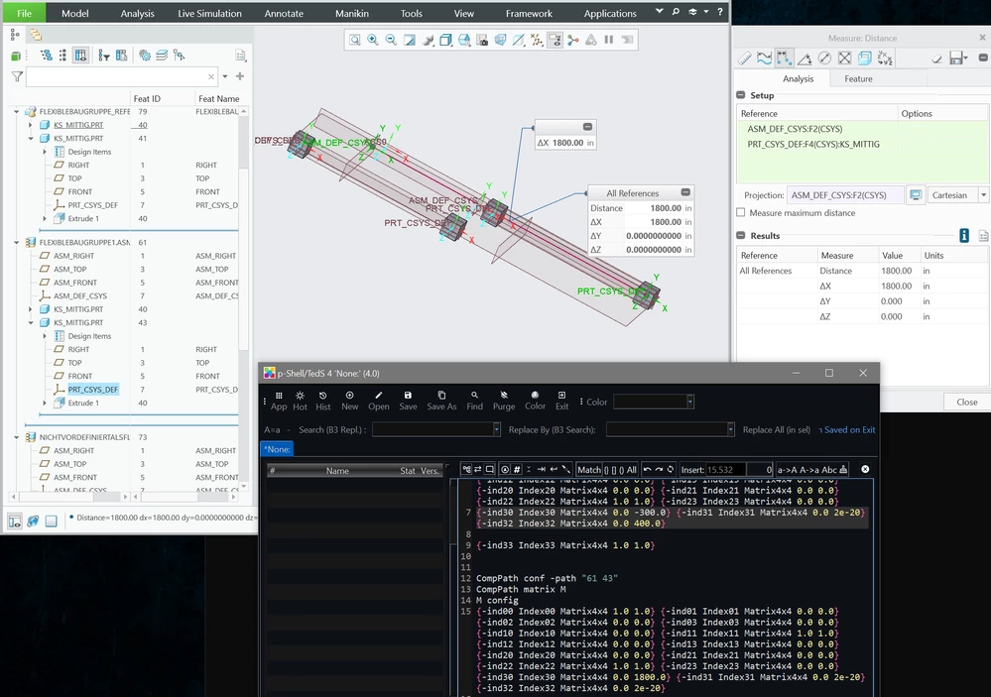This screenshot has width=991, height=697.
Task: Open the saved orientations icon
Action: pos(464,40)
